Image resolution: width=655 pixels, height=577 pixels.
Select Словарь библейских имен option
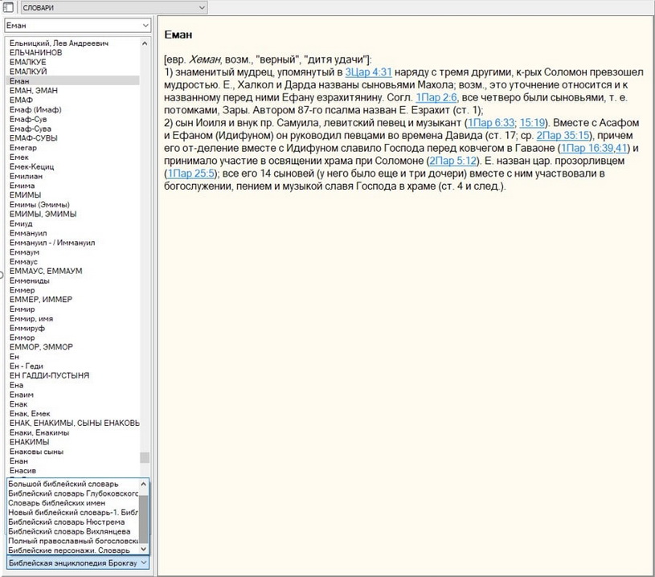click(x=63, y=503)
